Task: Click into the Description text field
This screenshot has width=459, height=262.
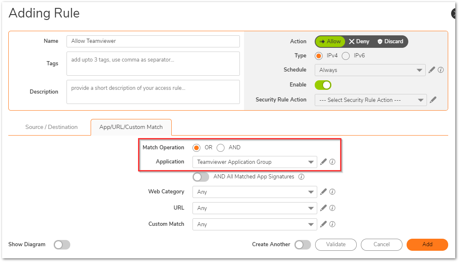Action: click(153, 92)
